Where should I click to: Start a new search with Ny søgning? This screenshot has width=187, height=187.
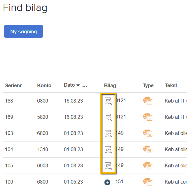(x=23, y=31)
